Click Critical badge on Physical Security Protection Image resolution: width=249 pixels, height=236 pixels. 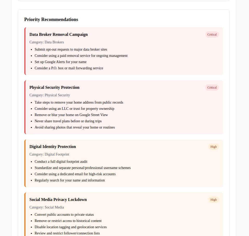(212, 87)
